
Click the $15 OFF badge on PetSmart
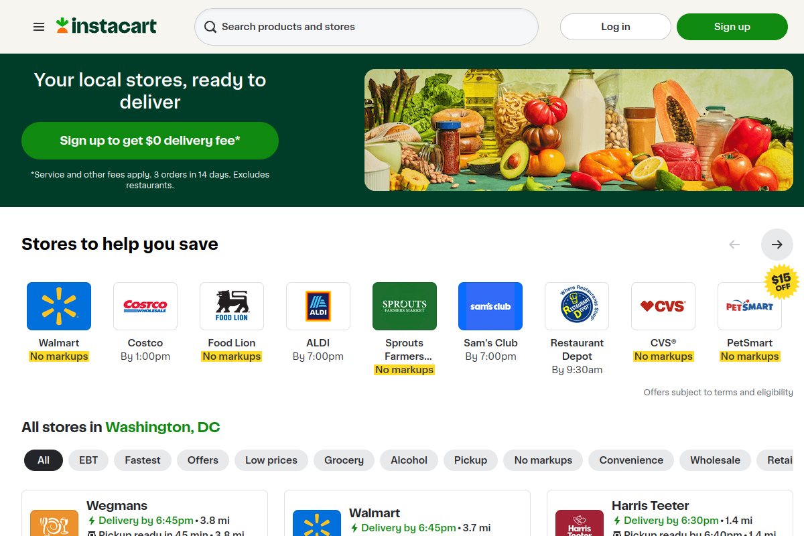(x=781, y=282)
